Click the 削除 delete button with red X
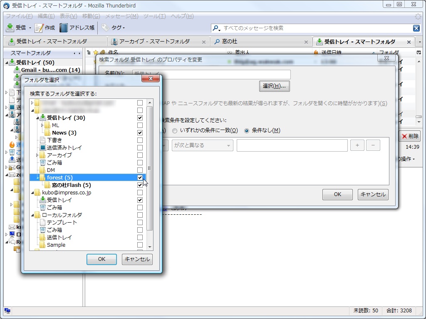The width and height of the screenshot is (426, 319). coord(410,136)
